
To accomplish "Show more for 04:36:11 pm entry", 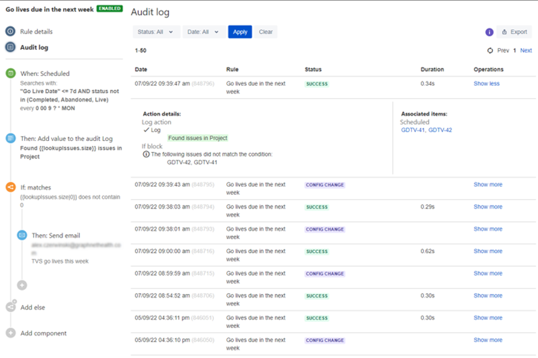I will click(x=488, y=318).
